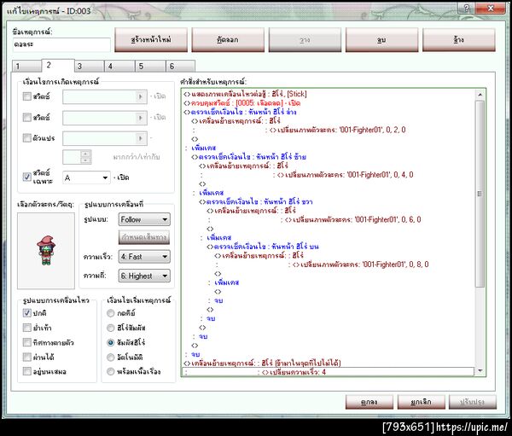The width and height of the screenshot is (512, 436).
Task: Open the frequency dropdown showing 6: Highest
Action: [144, 276]
